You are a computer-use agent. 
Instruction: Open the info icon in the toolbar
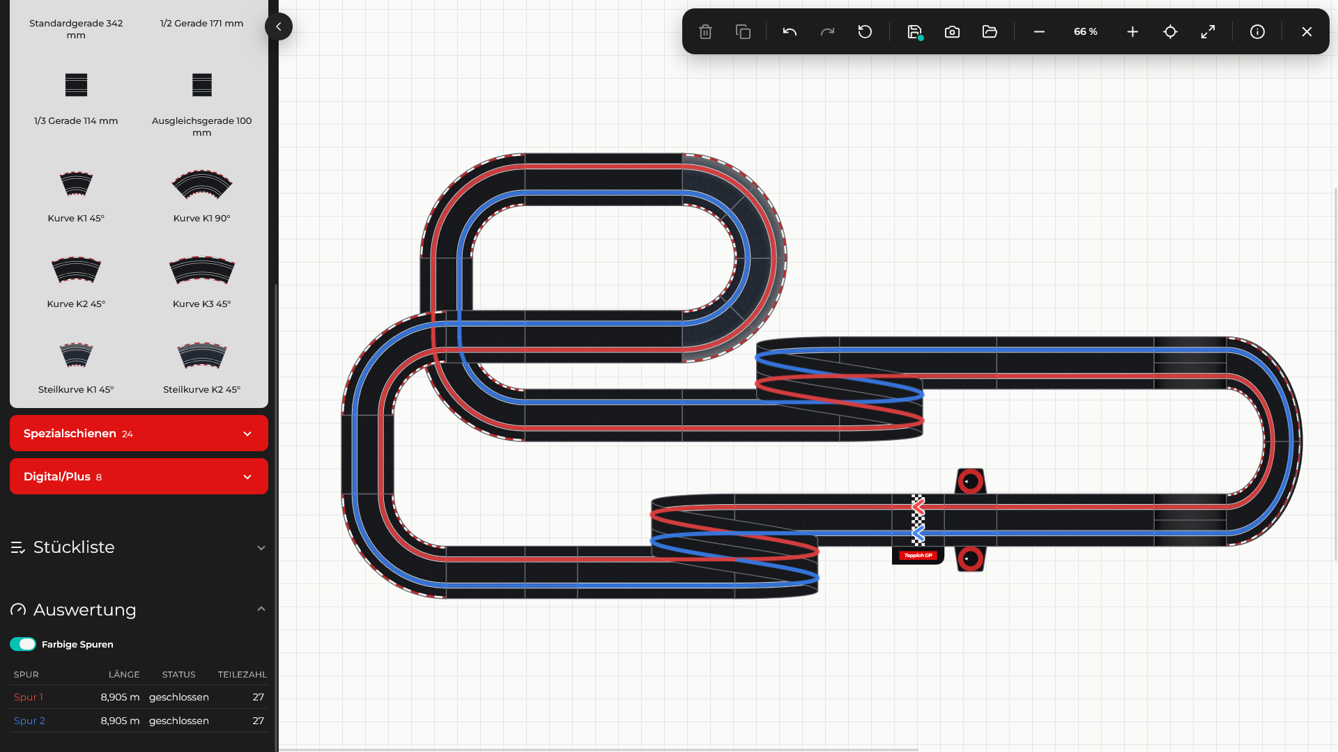(x=1257, y=31)
